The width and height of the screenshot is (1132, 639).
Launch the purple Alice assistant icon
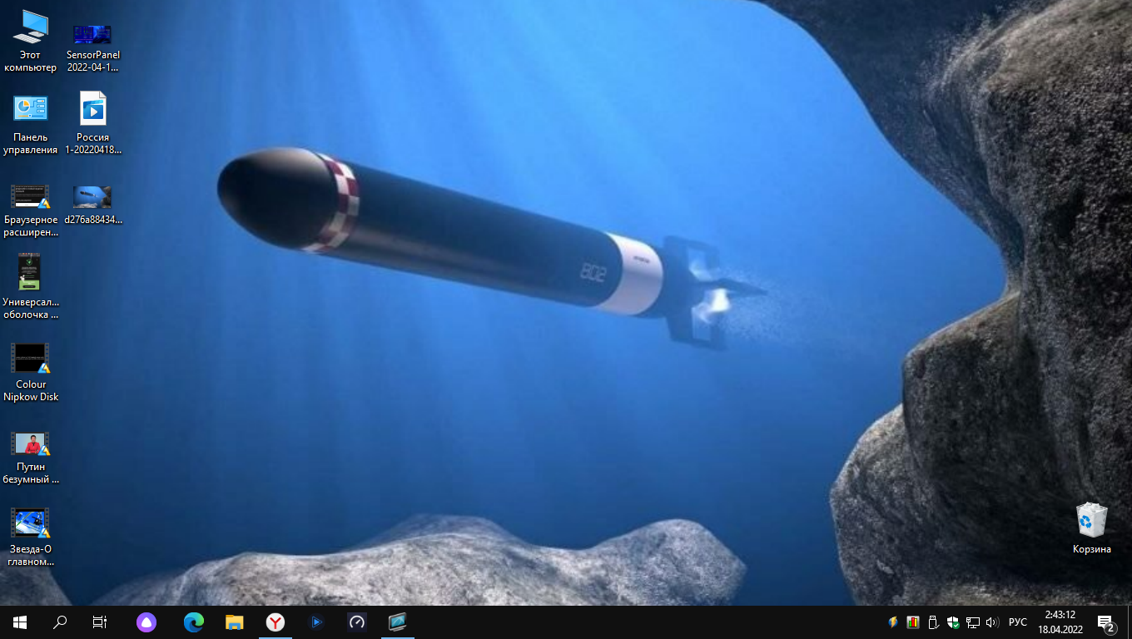coord(146,622)
